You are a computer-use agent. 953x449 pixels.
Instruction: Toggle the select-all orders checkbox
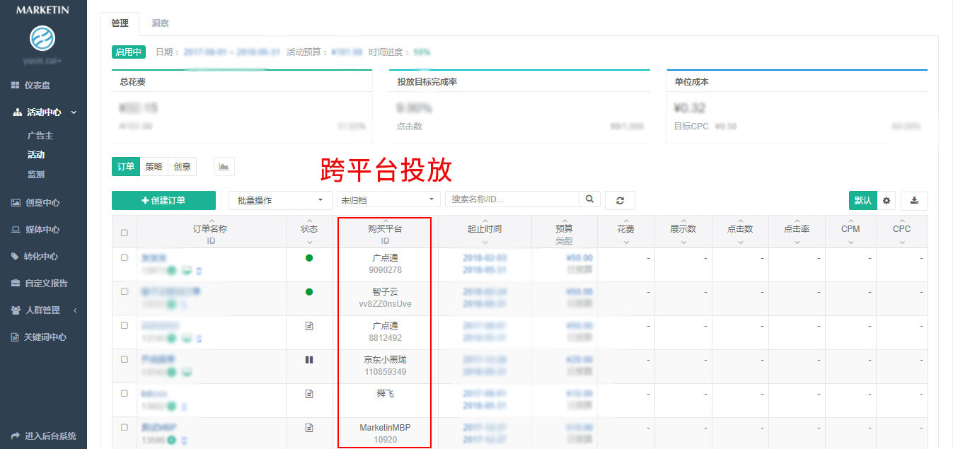pos(125,233)
